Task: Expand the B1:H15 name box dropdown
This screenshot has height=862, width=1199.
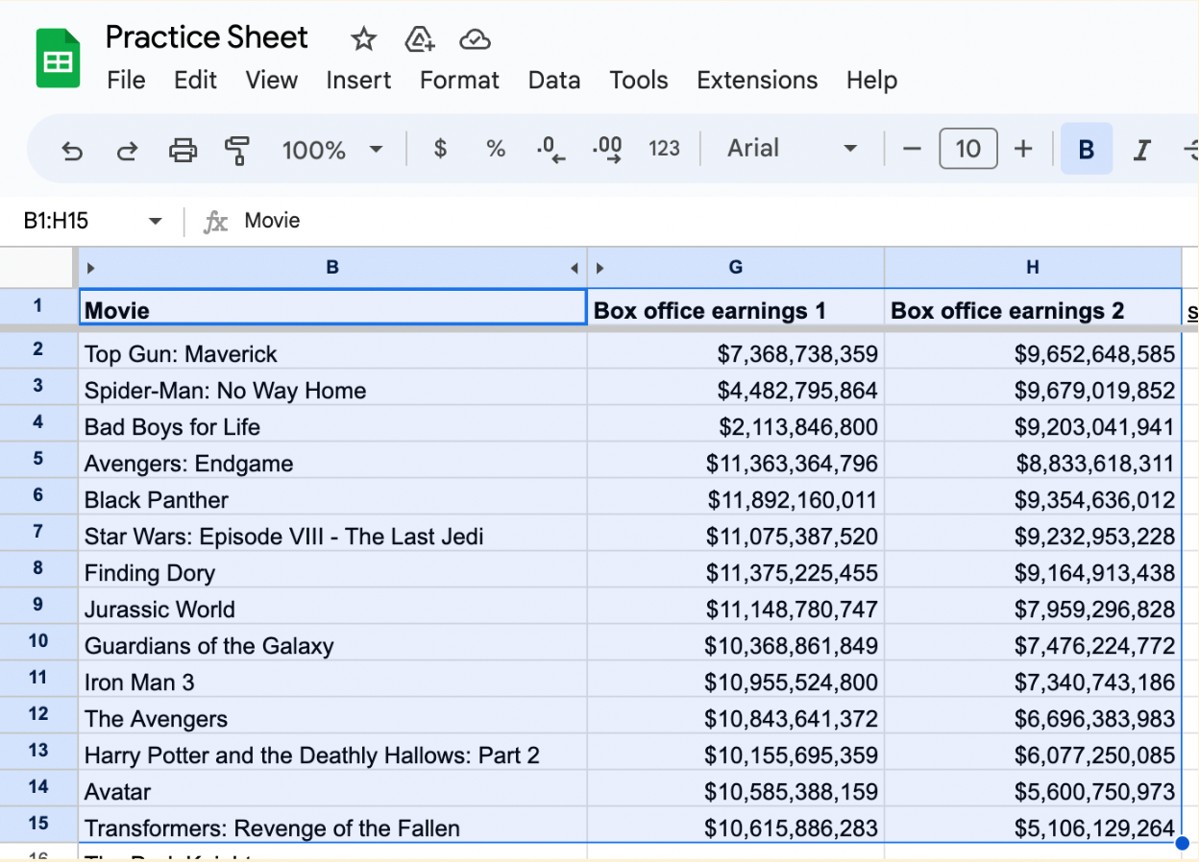Action: click(155, 222)
